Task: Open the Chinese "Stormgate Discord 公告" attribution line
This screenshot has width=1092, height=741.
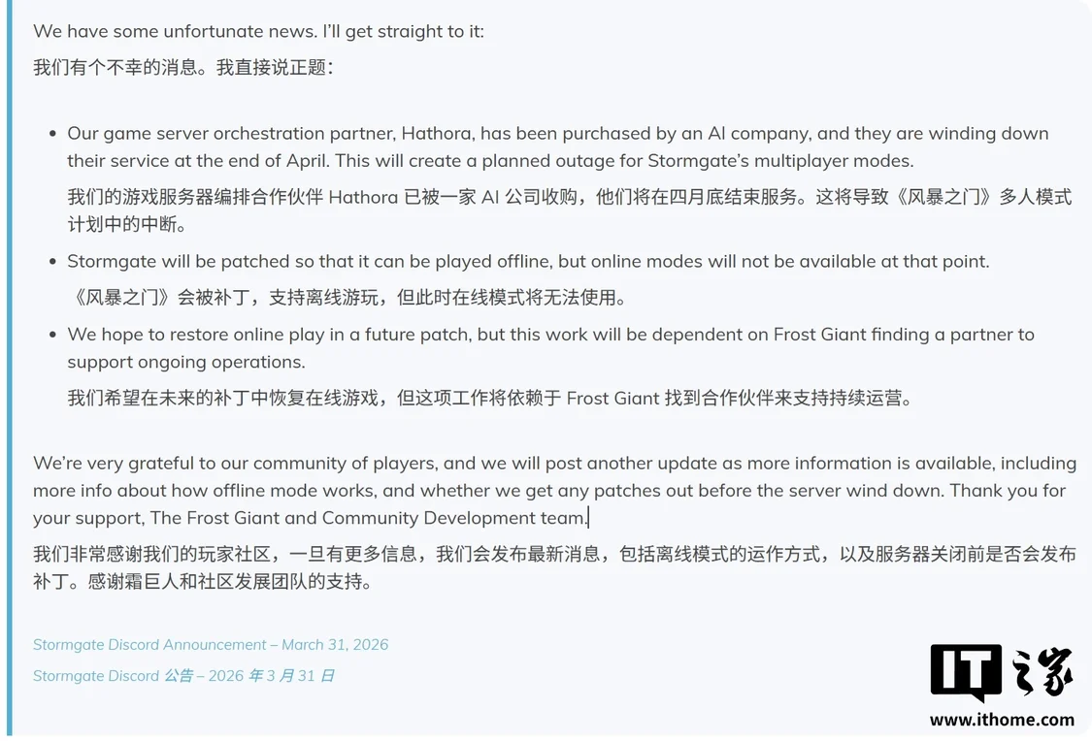Action: coord(183,676)
